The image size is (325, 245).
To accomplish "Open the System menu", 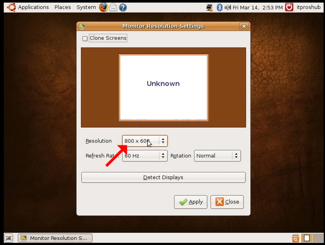I will coord(86,7).
